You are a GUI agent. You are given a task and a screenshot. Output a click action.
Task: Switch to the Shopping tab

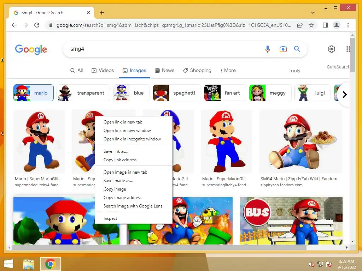pos(197,71)
